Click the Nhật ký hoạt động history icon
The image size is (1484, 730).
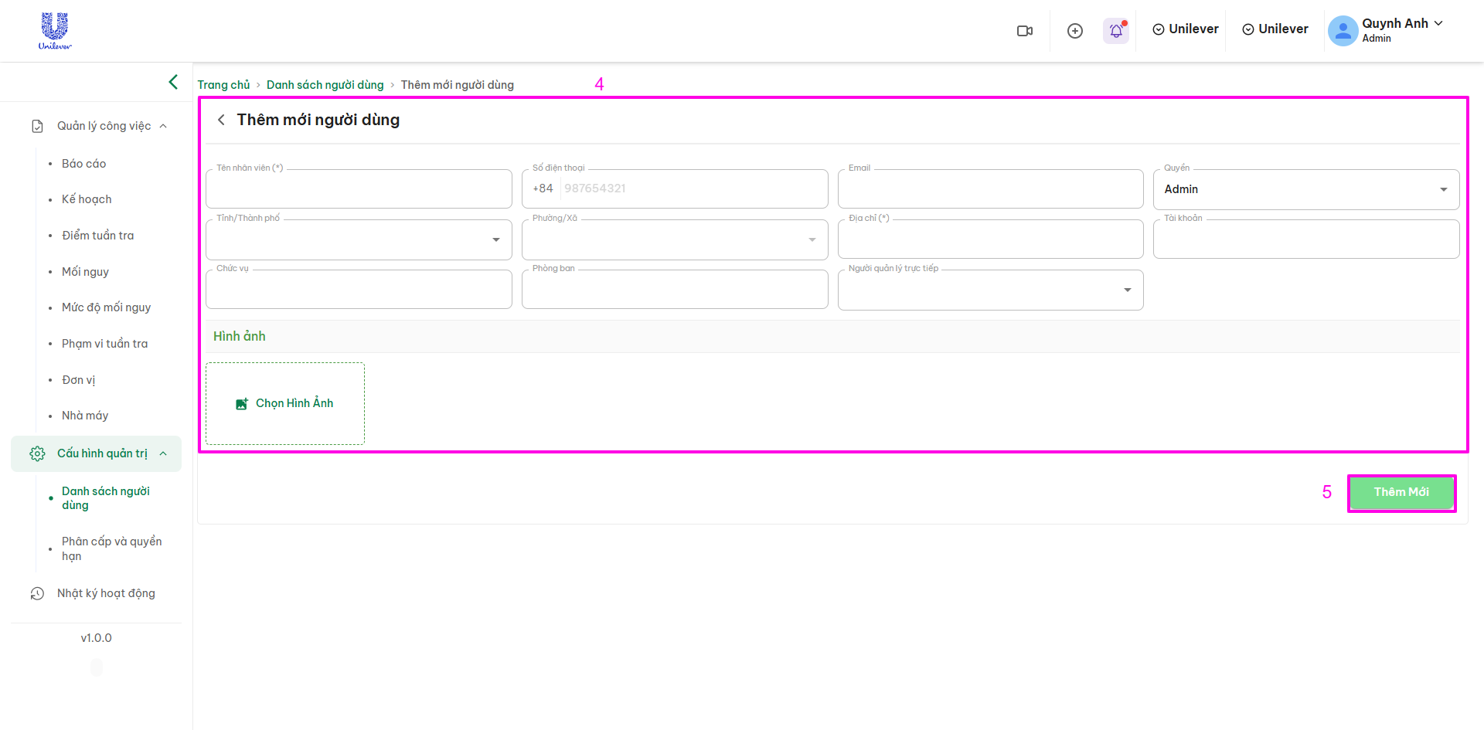coord(37,593)
